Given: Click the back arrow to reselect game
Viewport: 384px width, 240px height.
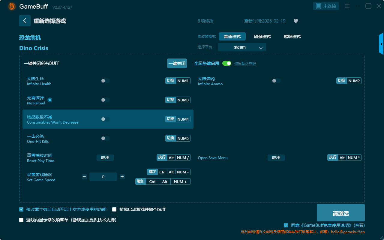Looking at the screenshot, I should coord(25,21).
